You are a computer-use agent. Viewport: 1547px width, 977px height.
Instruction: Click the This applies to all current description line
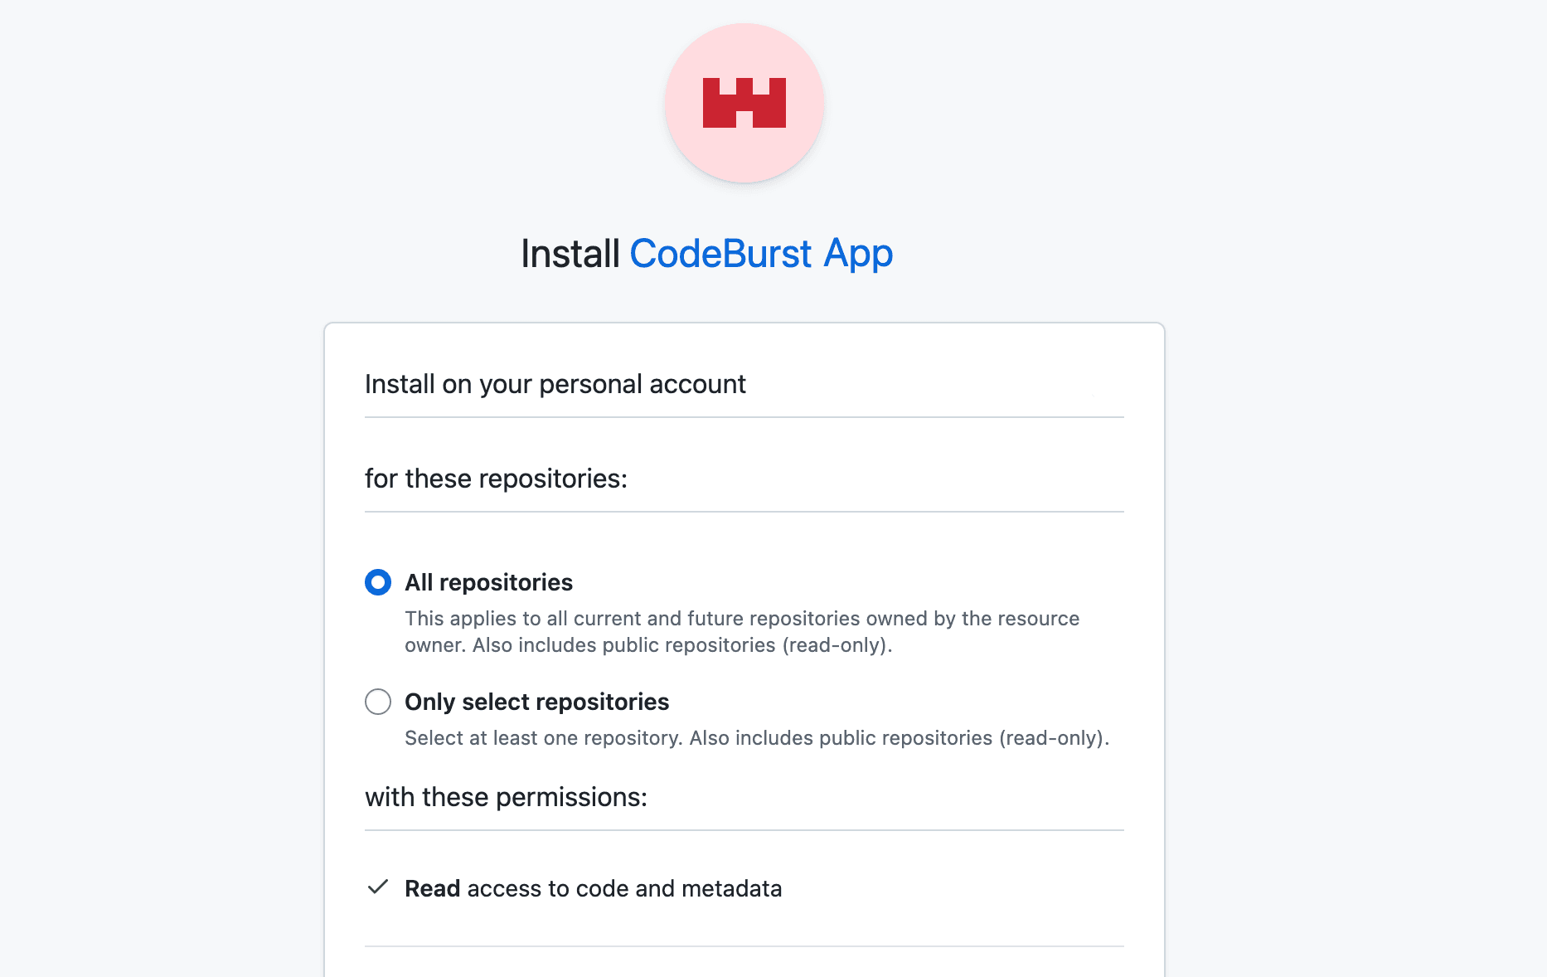742,619
